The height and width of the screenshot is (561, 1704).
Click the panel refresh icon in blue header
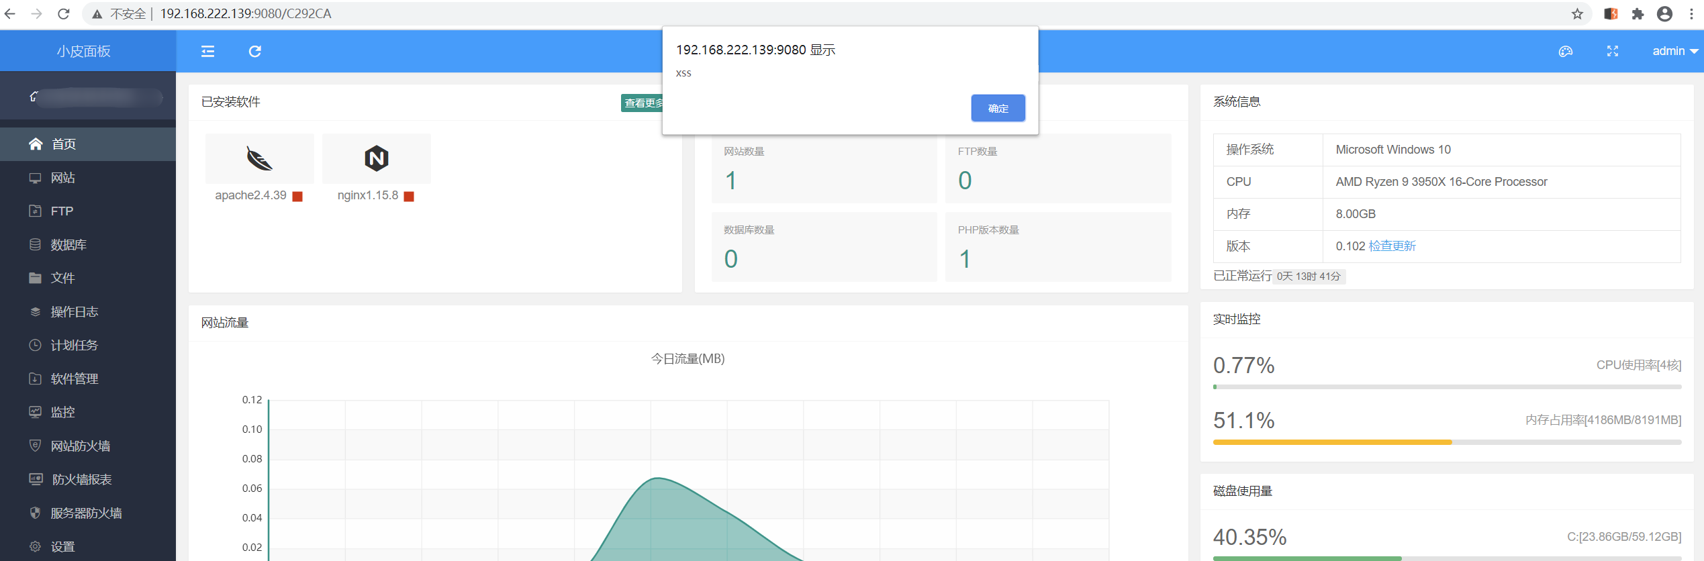pos(255,52)
